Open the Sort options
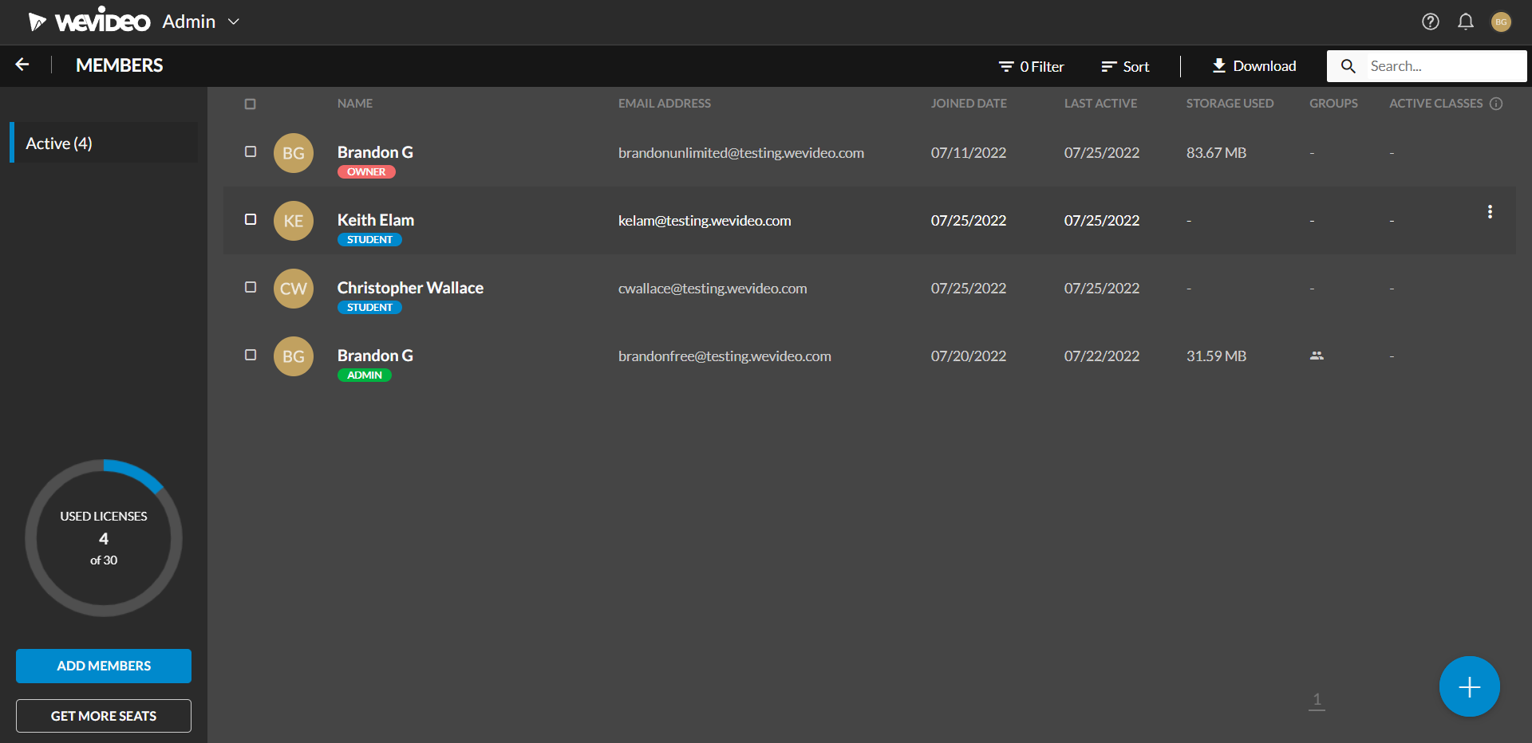The height and width of the screenshot is (743, 1532). 1125,66
